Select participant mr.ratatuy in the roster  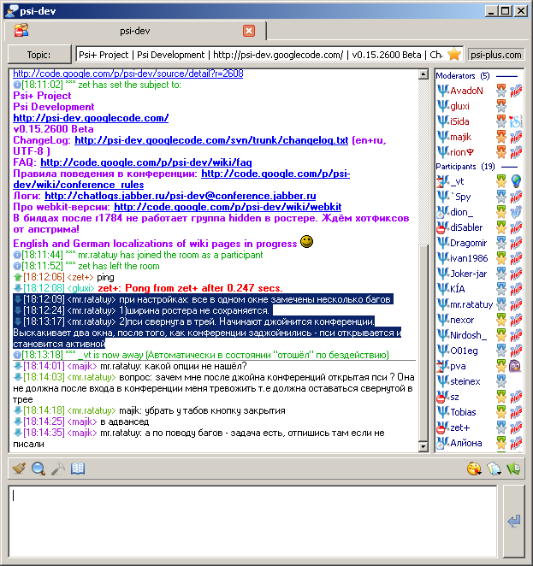point(471,304)
